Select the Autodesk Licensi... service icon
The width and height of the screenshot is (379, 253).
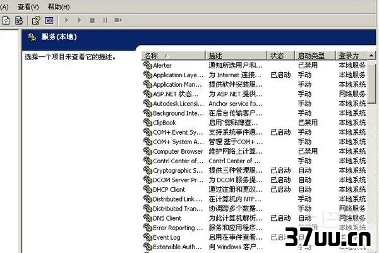[148, 103]
